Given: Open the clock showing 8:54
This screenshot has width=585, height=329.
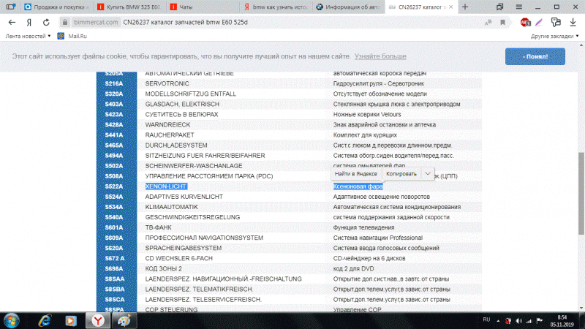Looking at the screenshot, I should coord(562,321).
